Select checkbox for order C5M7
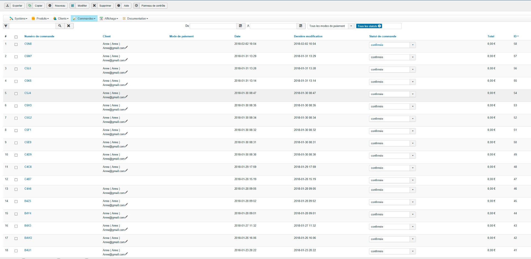The height and width of the screenshot is (259, 531). point(16,57)
